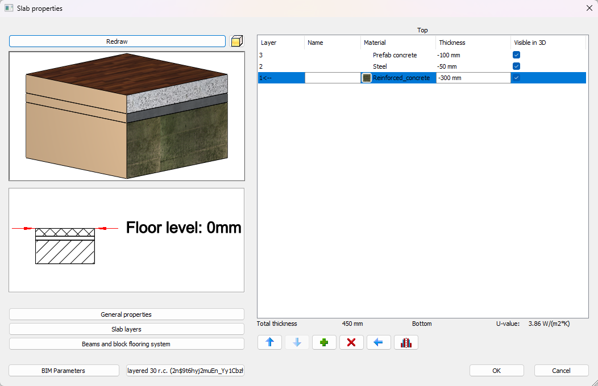Add a new slab layer

click(x=324, y=342)
